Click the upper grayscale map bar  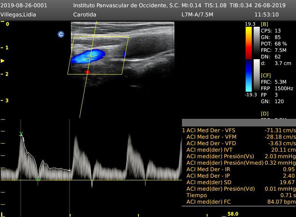click(257, 43)
